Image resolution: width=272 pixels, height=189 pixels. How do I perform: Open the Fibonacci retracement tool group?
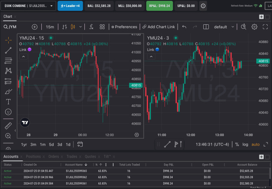pyautogui.click(x=8, y=61)
